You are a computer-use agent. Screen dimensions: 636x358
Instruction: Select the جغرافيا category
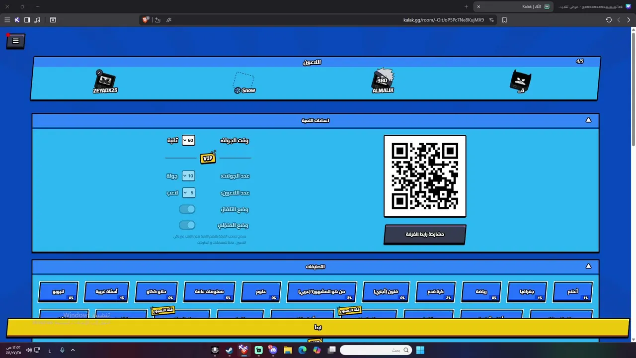point(527,292)
